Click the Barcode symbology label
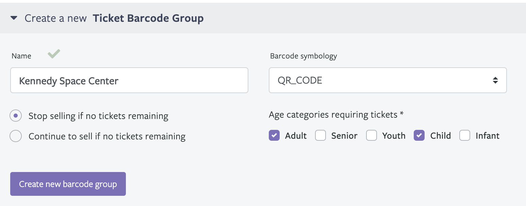The width and height of the screenshot is (526, 206). tap(303, 56)
